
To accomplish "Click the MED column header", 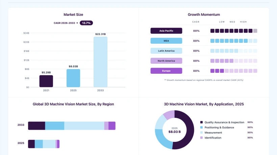I will coord(232,22).
